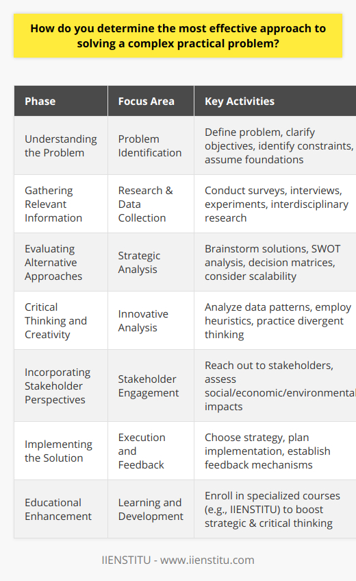Click the Execution and Feedback cell
Screen dimensions: 356x581
(x=151, y=451)
